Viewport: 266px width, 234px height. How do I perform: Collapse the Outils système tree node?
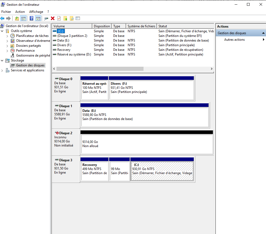point(2,31)
